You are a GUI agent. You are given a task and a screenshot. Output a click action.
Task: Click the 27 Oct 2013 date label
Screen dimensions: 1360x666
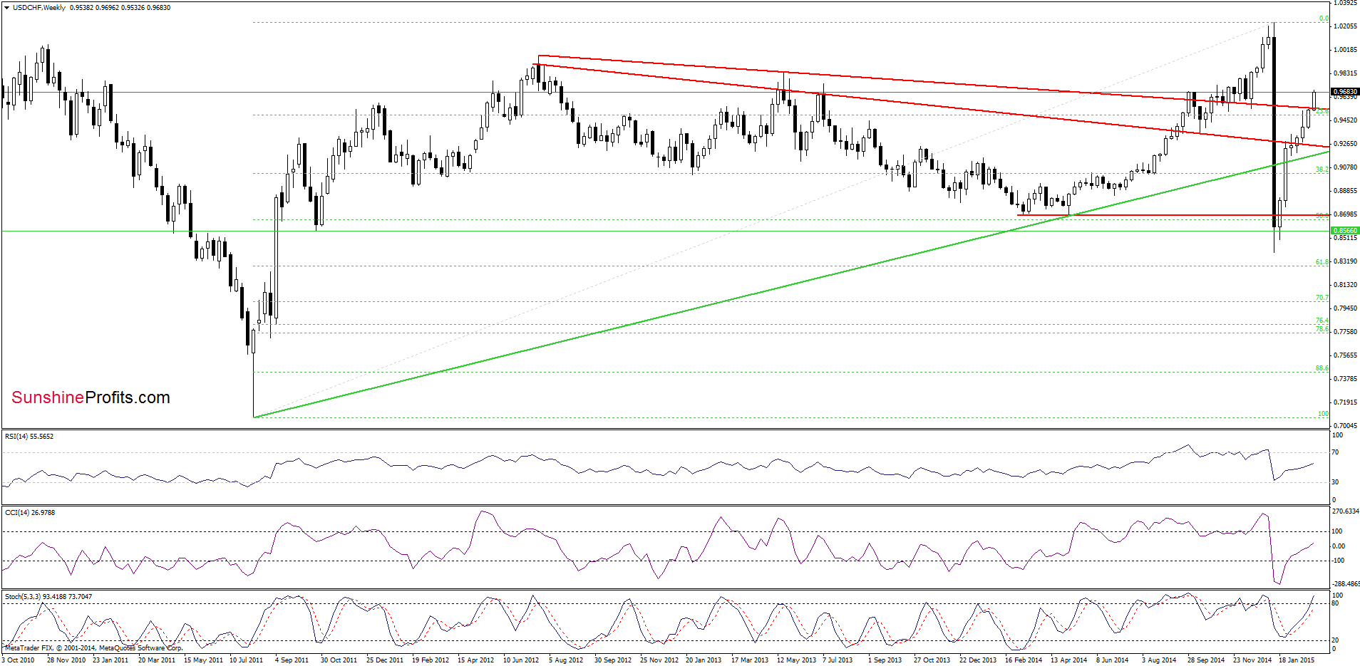click(x=932, y=660)
